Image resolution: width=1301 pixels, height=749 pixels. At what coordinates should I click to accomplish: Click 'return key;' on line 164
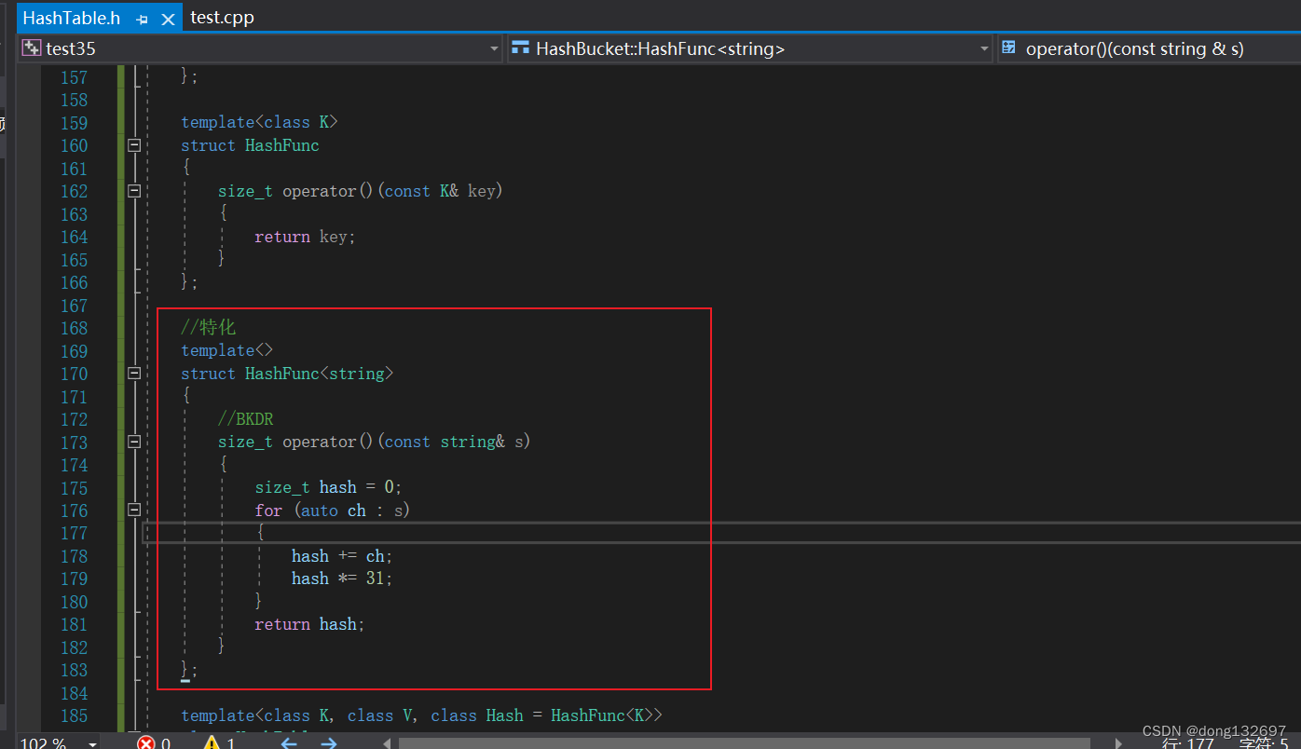305,237
